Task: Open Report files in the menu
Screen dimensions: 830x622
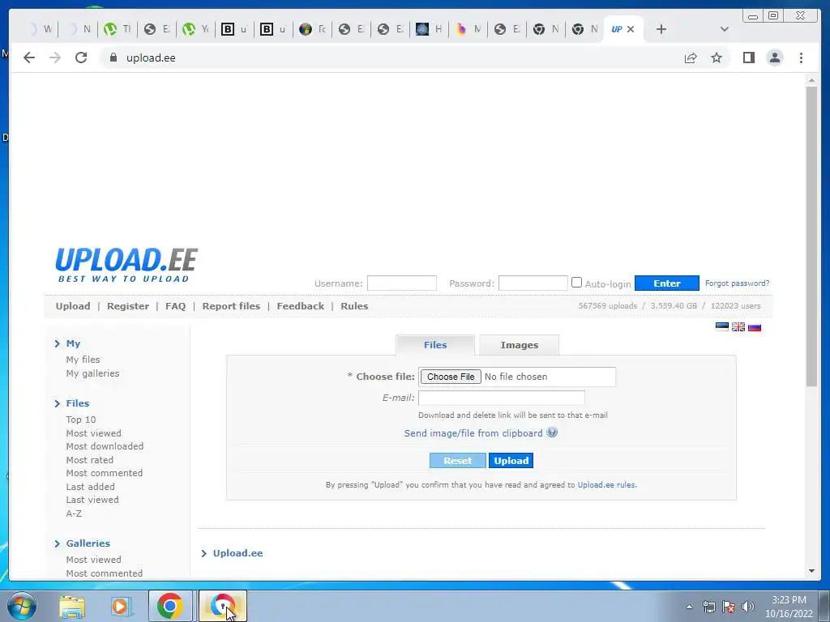Action: point(231,306)
